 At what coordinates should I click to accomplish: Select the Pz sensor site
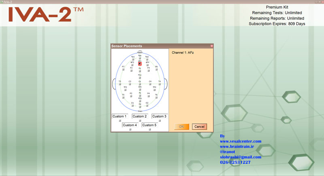click(140, 96)
